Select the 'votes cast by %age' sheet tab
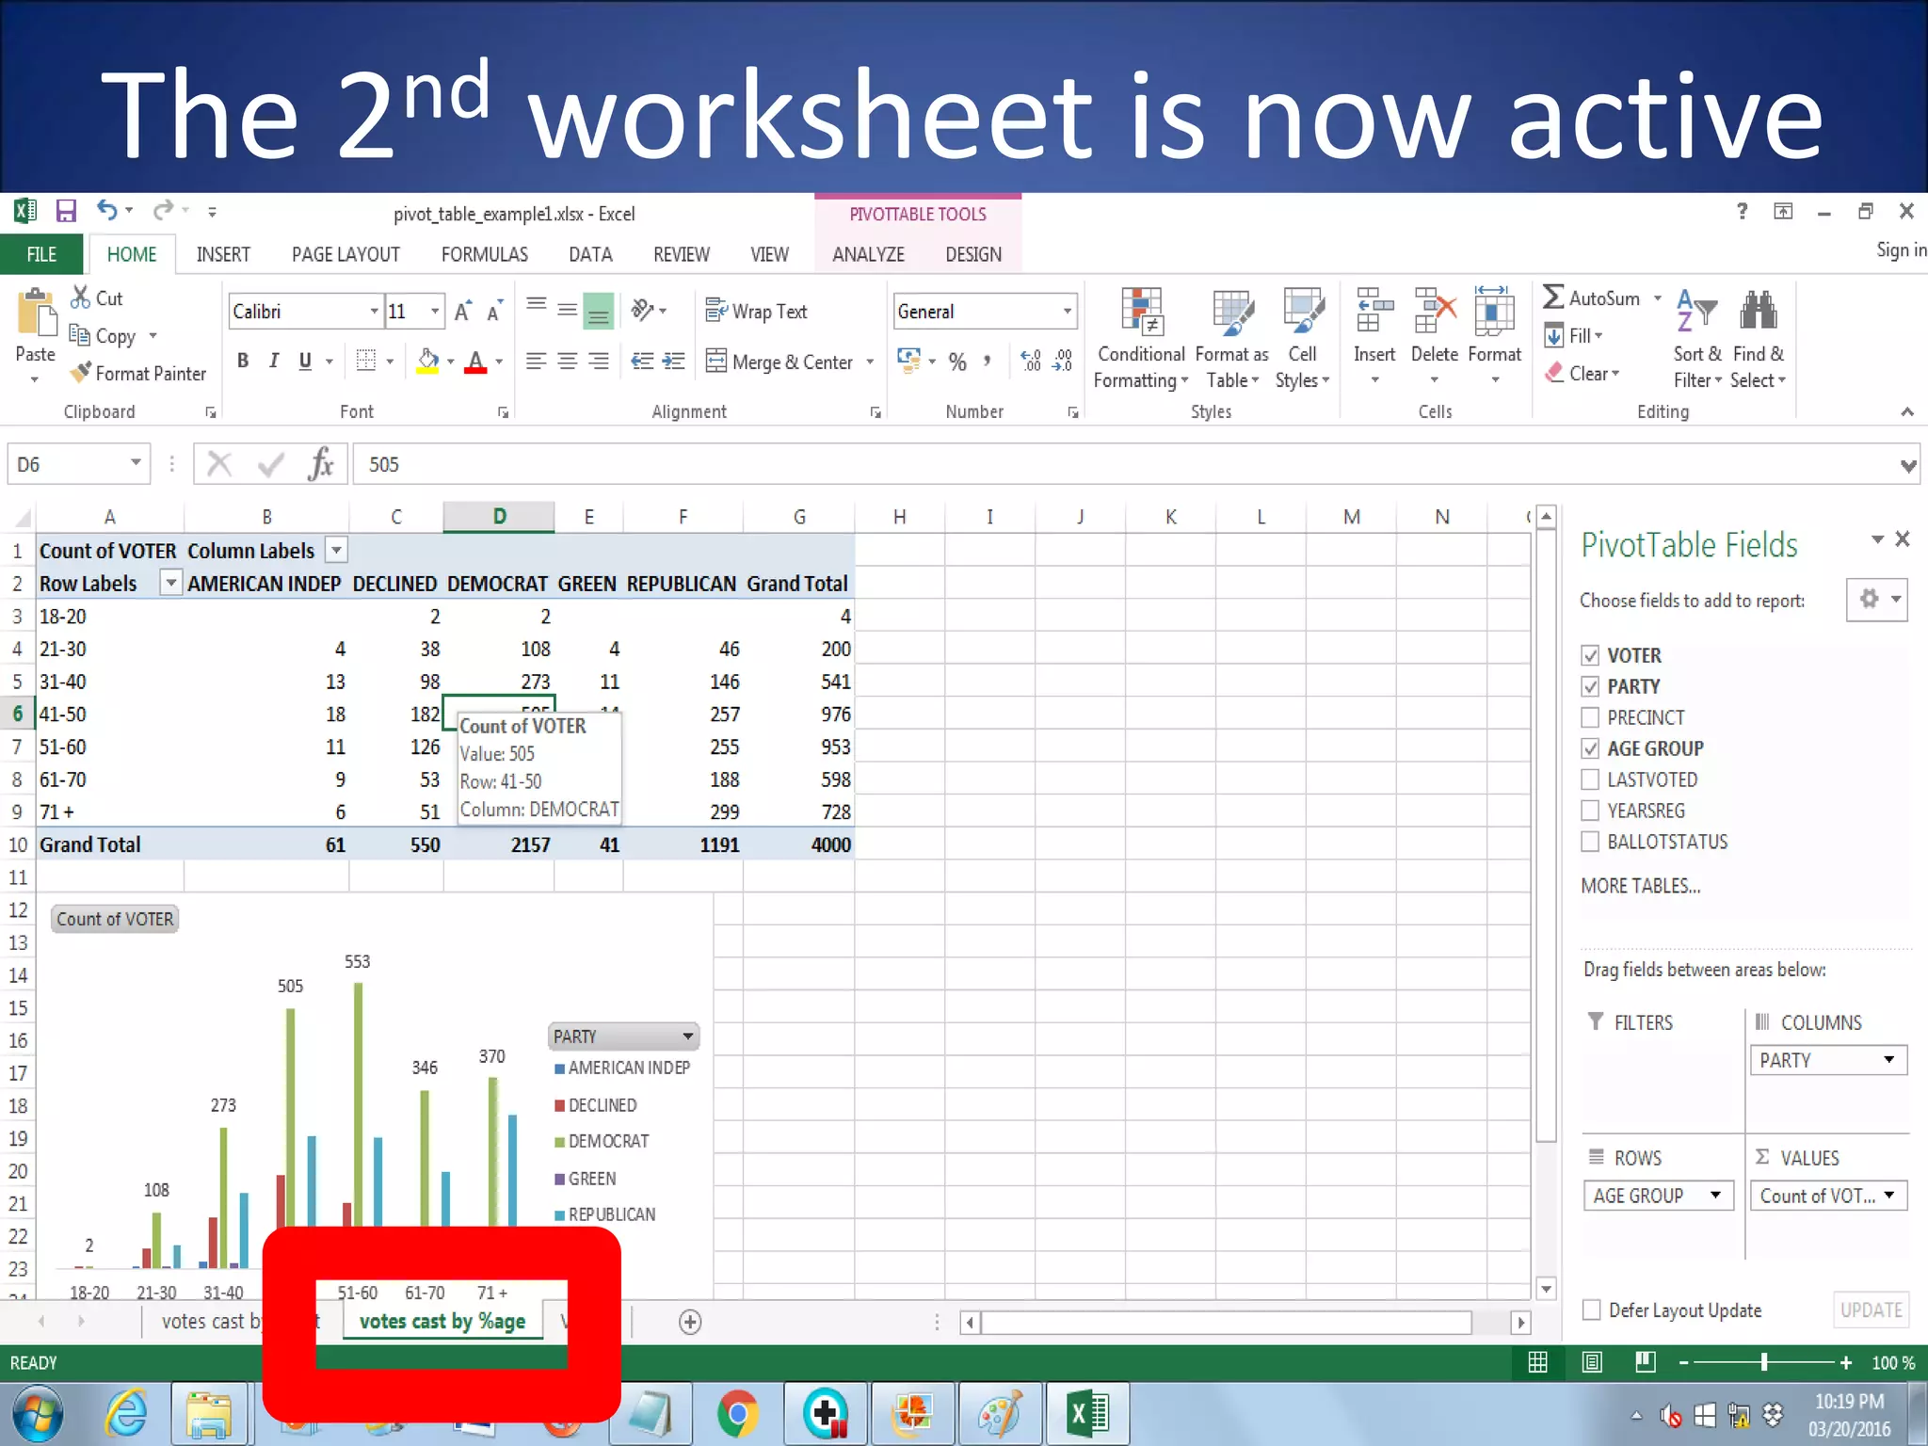 (442, 1321)
